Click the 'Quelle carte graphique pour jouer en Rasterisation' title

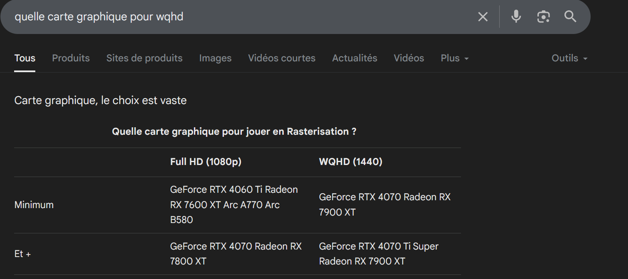tap(234, 132)
